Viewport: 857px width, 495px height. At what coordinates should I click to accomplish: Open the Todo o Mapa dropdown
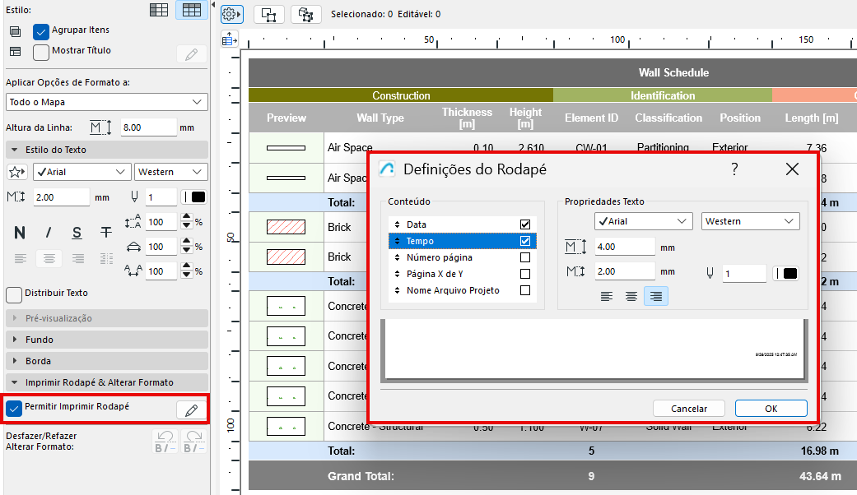[106, 102]
